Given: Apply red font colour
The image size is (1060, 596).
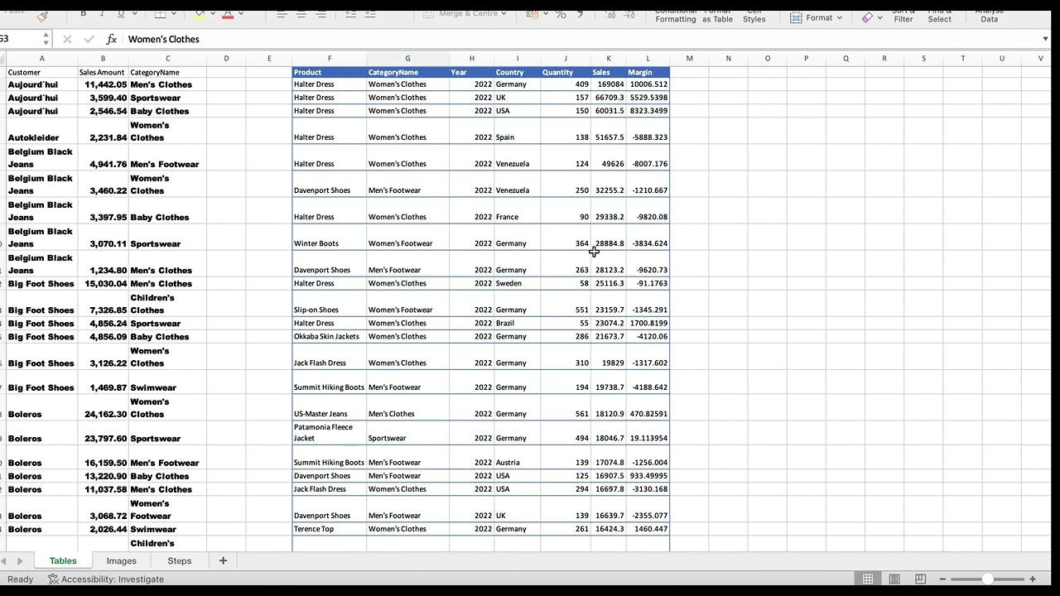Looking at the screenshot, I should [228, 13].
